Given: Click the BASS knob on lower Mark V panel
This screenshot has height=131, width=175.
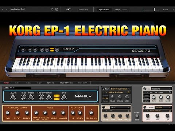Looking at the screenshot, I should coord(24,97).
